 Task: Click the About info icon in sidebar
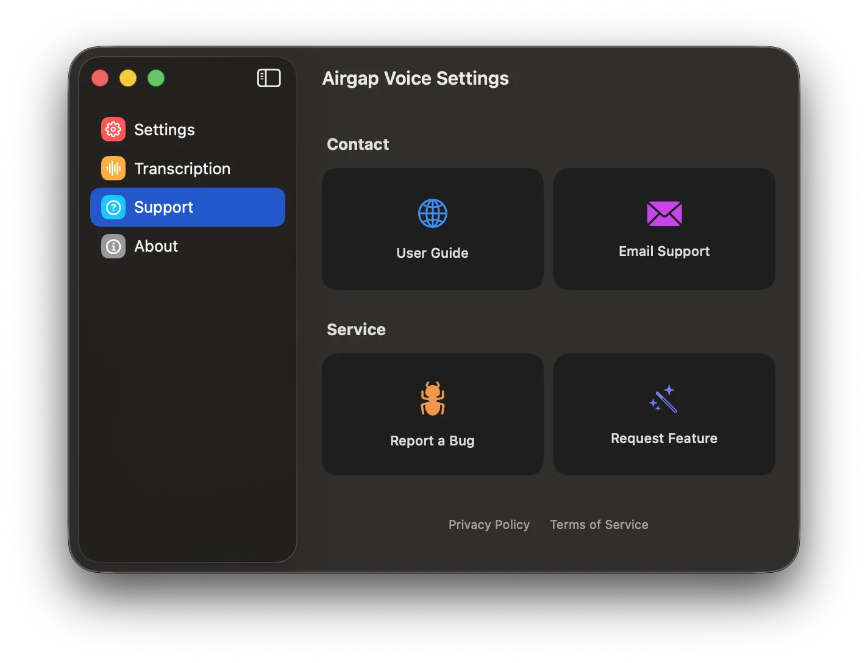click(x=113, y=246)
